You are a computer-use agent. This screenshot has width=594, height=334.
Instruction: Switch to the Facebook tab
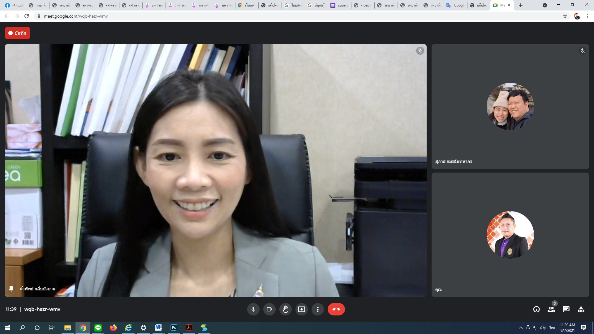pyautogui.click(x=14, y=5)
